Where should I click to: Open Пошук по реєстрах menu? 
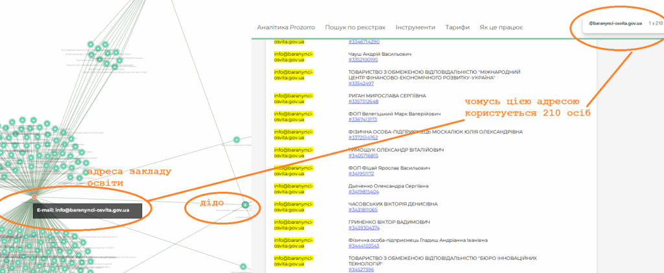point(355,27)
